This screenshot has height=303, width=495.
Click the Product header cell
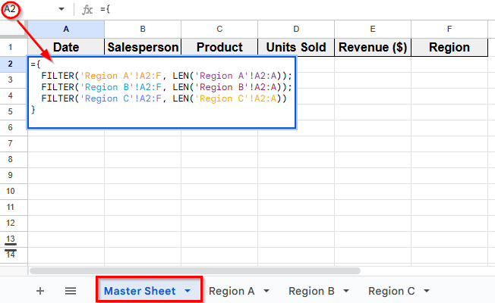[x=219, y=47]
